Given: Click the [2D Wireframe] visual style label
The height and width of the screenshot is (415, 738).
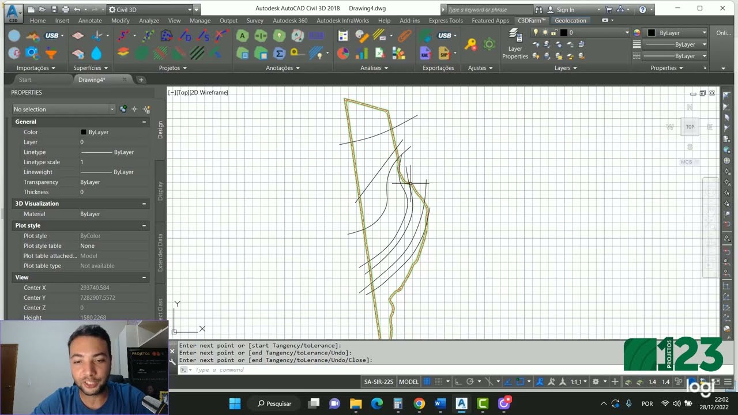Looking at the screenshot, I should (x=209, y=92).
